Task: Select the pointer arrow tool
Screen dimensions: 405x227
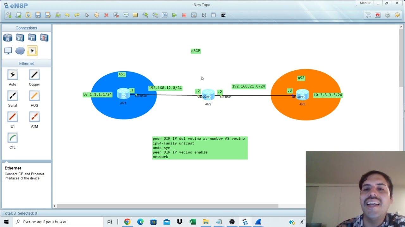Action: (x=87, y=15)
